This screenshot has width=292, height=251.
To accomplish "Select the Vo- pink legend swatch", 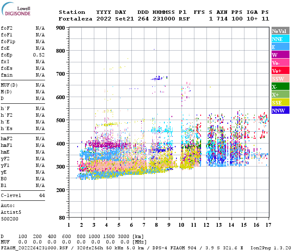I will click(x=280, y=63).
